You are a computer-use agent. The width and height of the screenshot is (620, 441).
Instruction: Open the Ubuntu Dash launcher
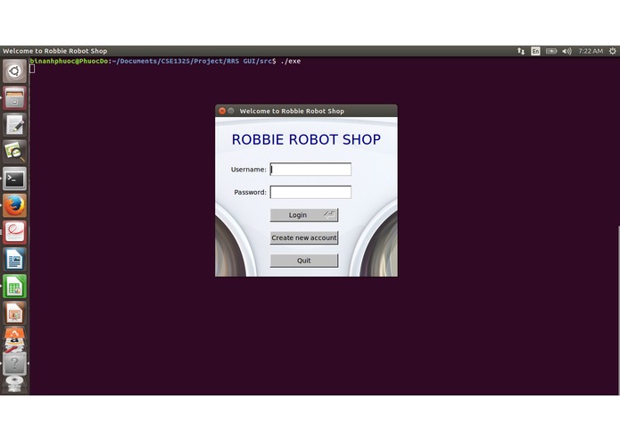pos(14,71)
